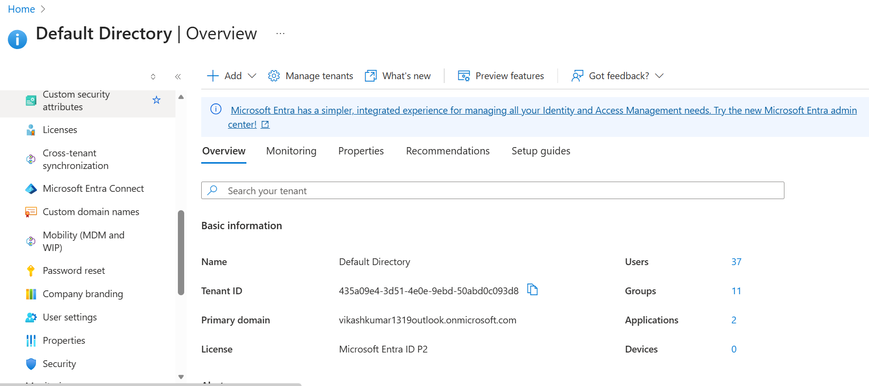Click the Manage tenants button
This screenshot has height=386, width=869.
pos(311,76)
